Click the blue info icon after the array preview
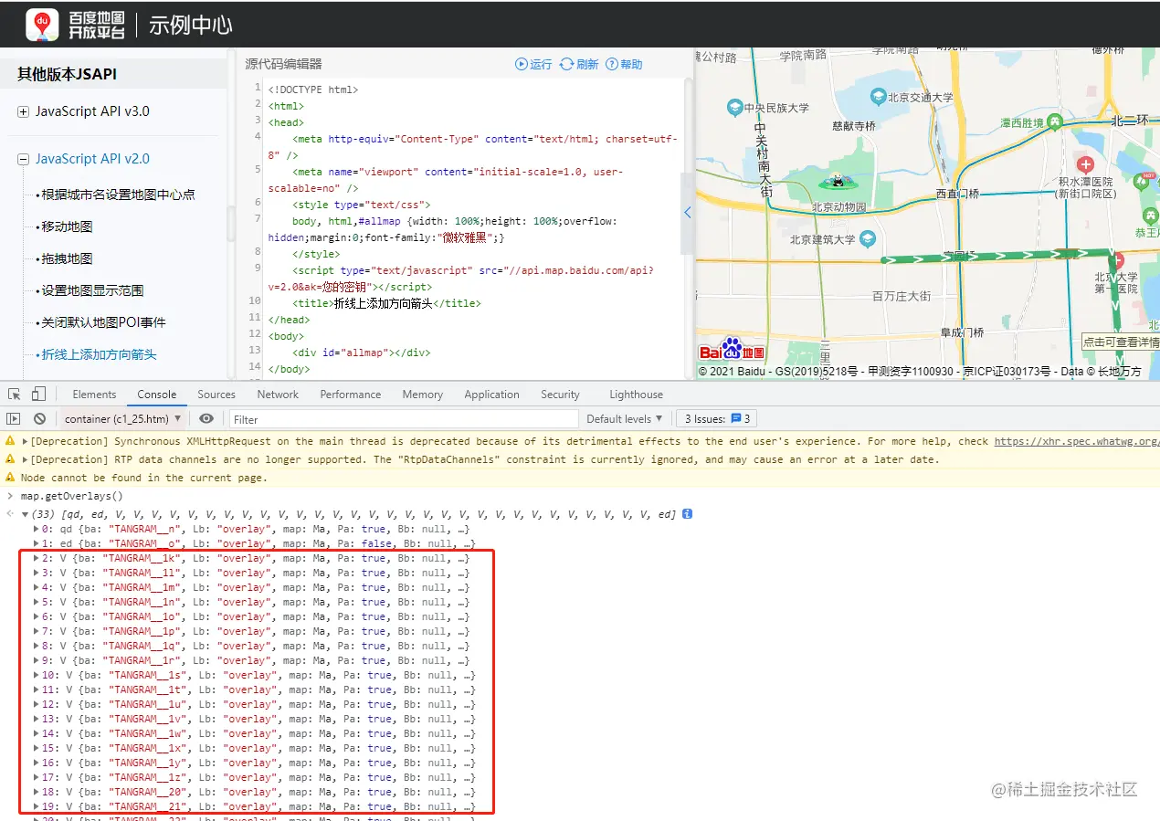 687,514
